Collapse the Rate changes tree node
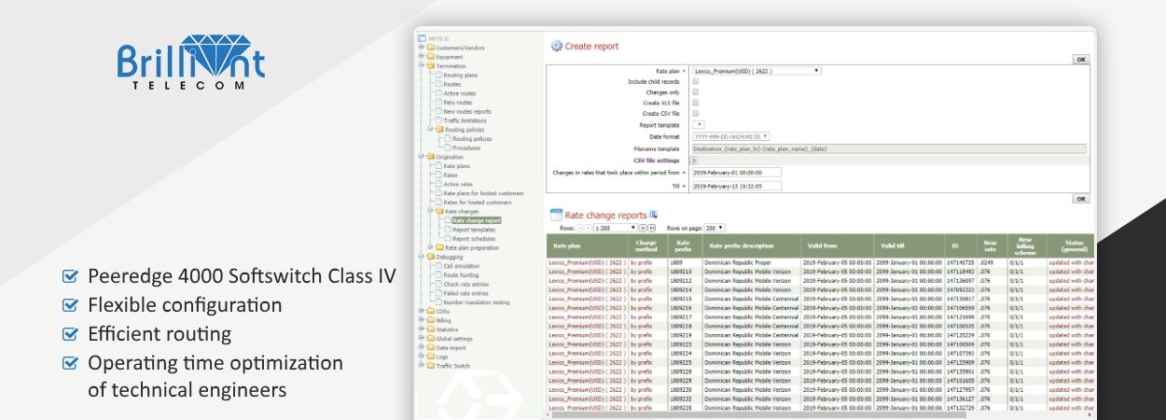Screen dimensions: 1166x420 click(431, 211)
